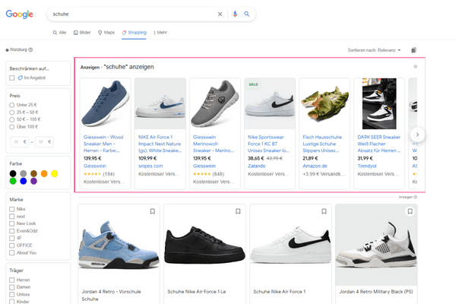
Task: Click the maximum price input field
Action: 44,142
